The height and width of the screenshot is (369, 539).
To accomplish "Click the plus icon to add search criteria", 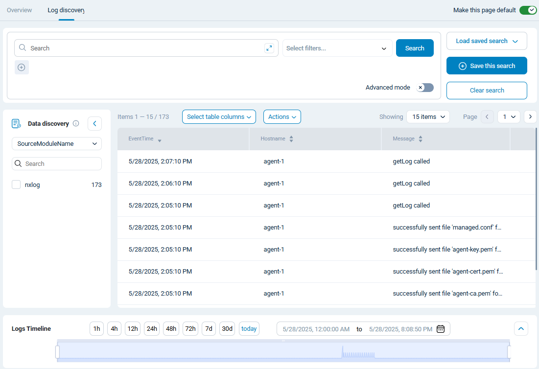I will (x=21, y=67).
